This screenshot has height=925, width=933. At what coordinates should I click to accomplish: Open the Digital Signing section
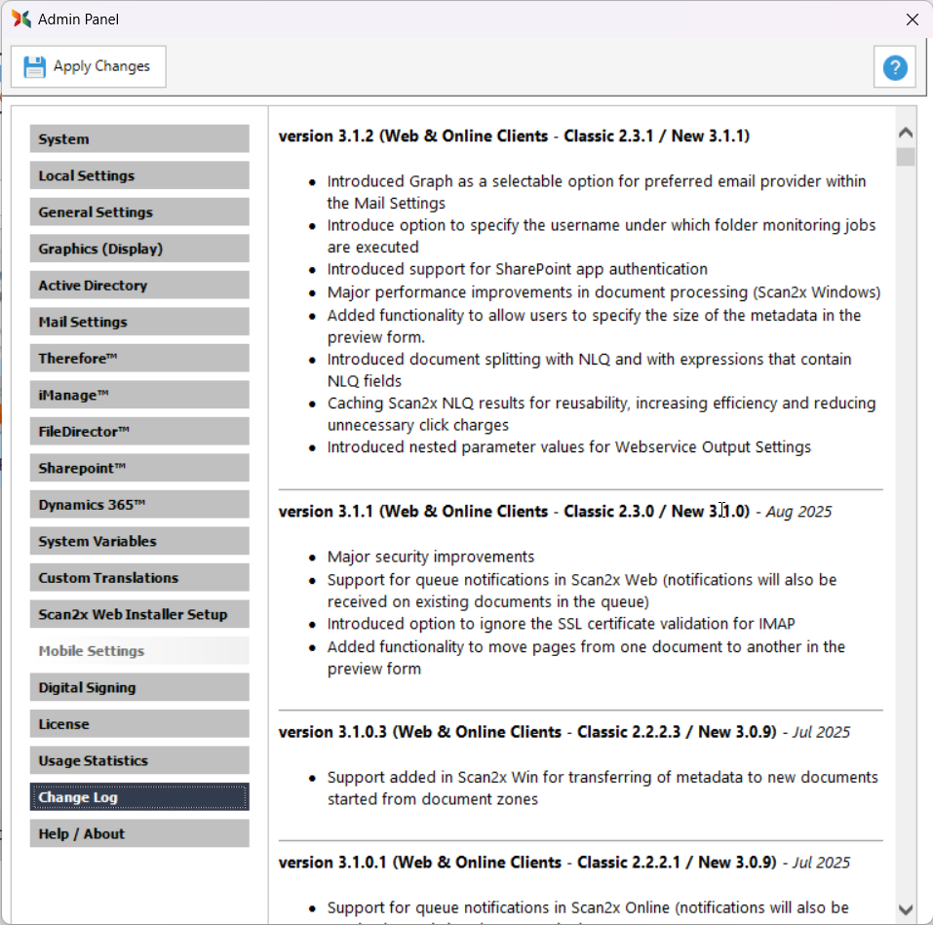click(x=139, y=687)
